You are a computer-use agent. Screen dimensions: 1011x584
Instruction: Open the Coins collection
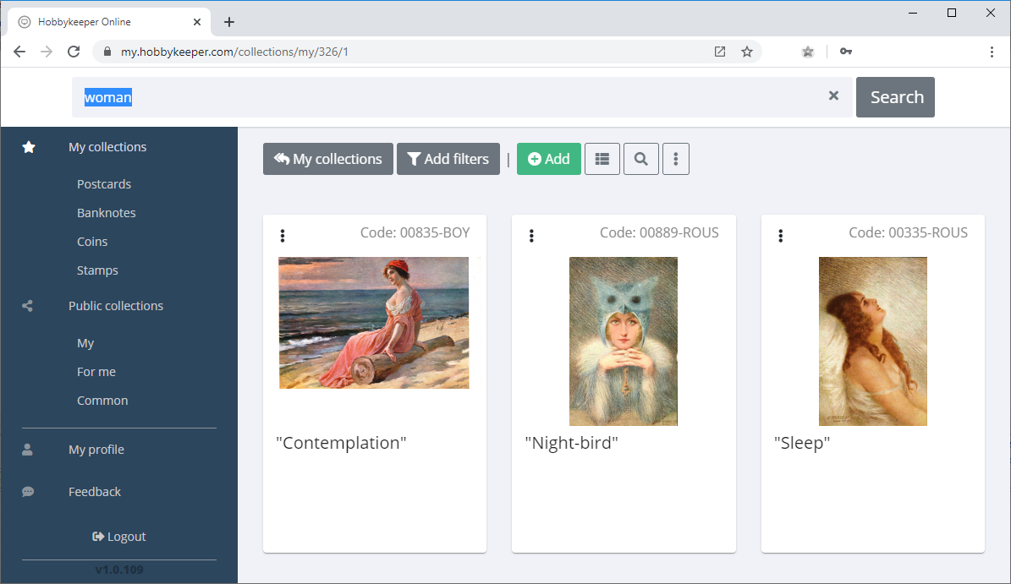pos(92,242)
